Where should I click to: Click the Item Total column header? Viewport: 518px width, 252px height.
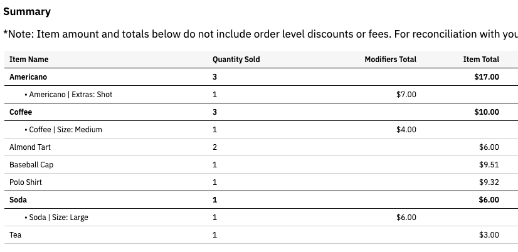point(480,60)
